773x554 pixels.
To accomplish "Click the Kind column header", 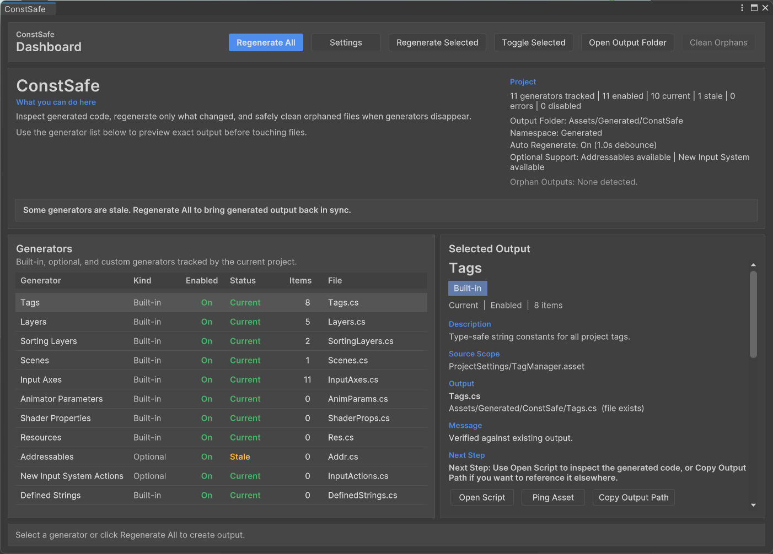I will click(x=142, y=280).
